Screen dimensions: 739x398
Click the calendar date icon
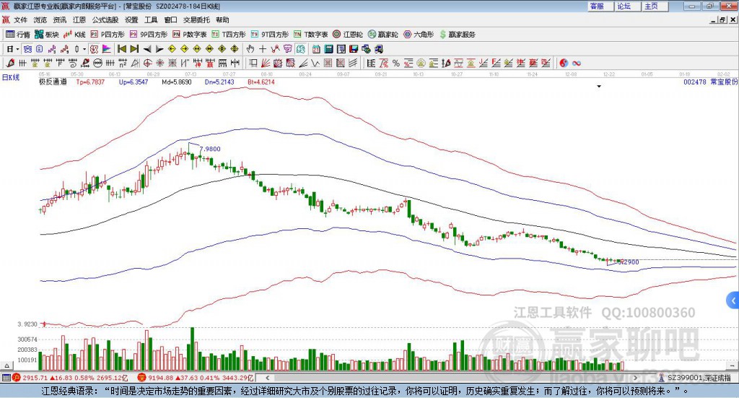(x=316, y=49)
